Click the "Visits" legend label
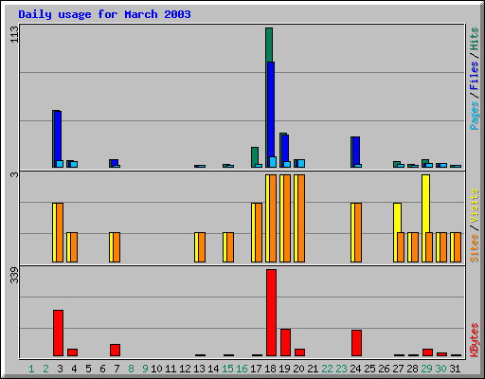 pos(474,207)
